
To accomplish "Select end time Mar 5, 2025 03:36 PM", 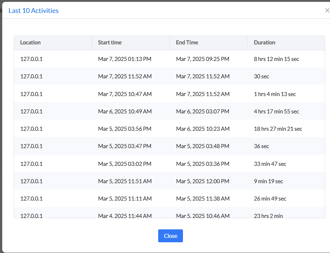I will point(203,164).
